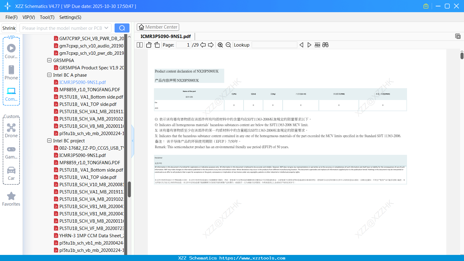Switch to two-page layout view

coord(140,45)
